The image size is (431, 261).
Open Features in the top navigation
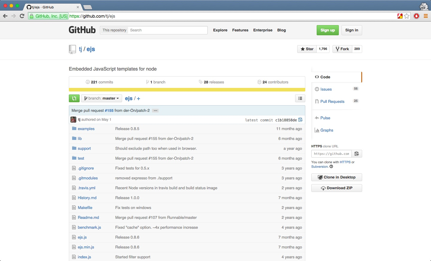tap(240, 30)
